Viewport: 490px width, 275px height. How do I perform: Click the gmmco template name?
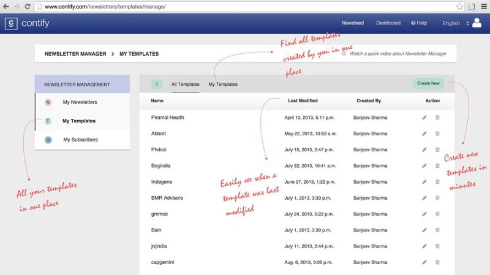click(159, 214)
